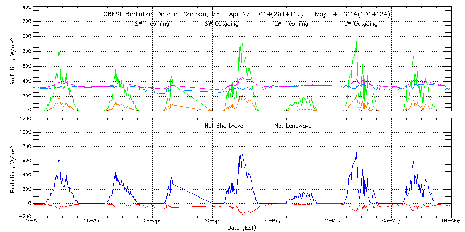Image resolution: width=465 pixels, height=232 pixels.
Task: Click the 30-Apr date tick label
Action: click(x=212, y=222)
